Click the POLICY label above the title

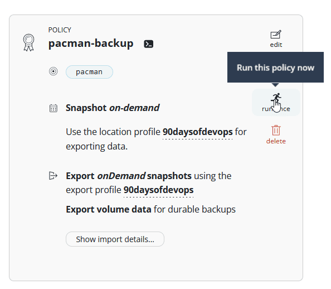tap(60, 30)
